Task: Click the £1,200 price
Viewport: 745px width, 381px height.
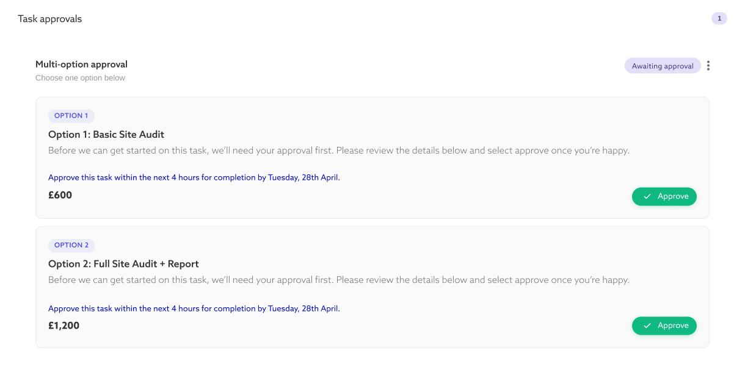Action: coord(64,326)
